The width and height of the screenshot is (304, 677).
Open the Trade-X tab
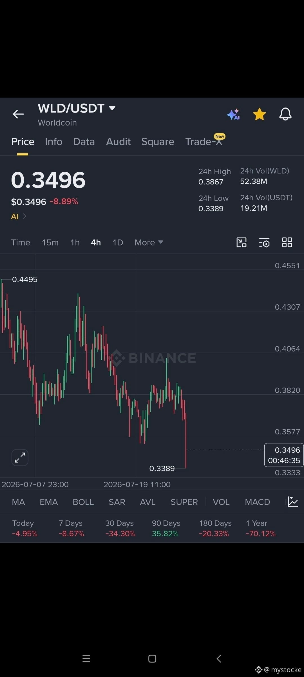click(x=204, y=142)
